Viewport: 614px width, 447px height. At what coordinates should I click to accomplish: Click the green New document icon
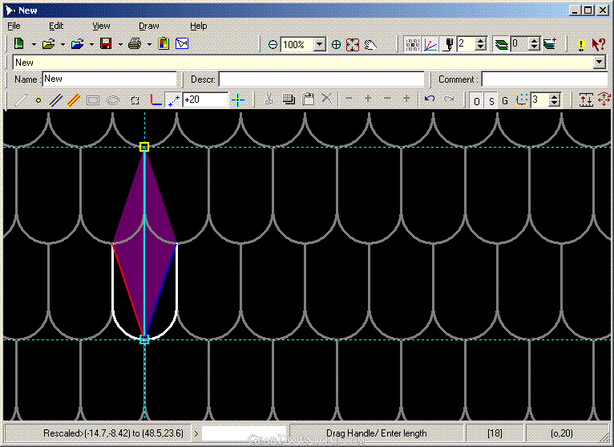tap(18, 43)
